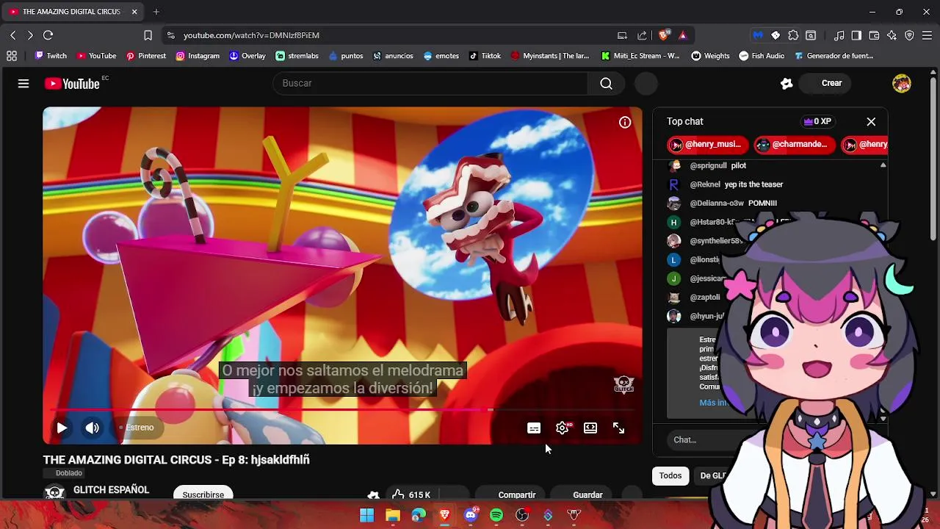Open the 0 XP chat points badge
Image resolution: width=940 pixels, height=529 pixels.
pos(817,121)
